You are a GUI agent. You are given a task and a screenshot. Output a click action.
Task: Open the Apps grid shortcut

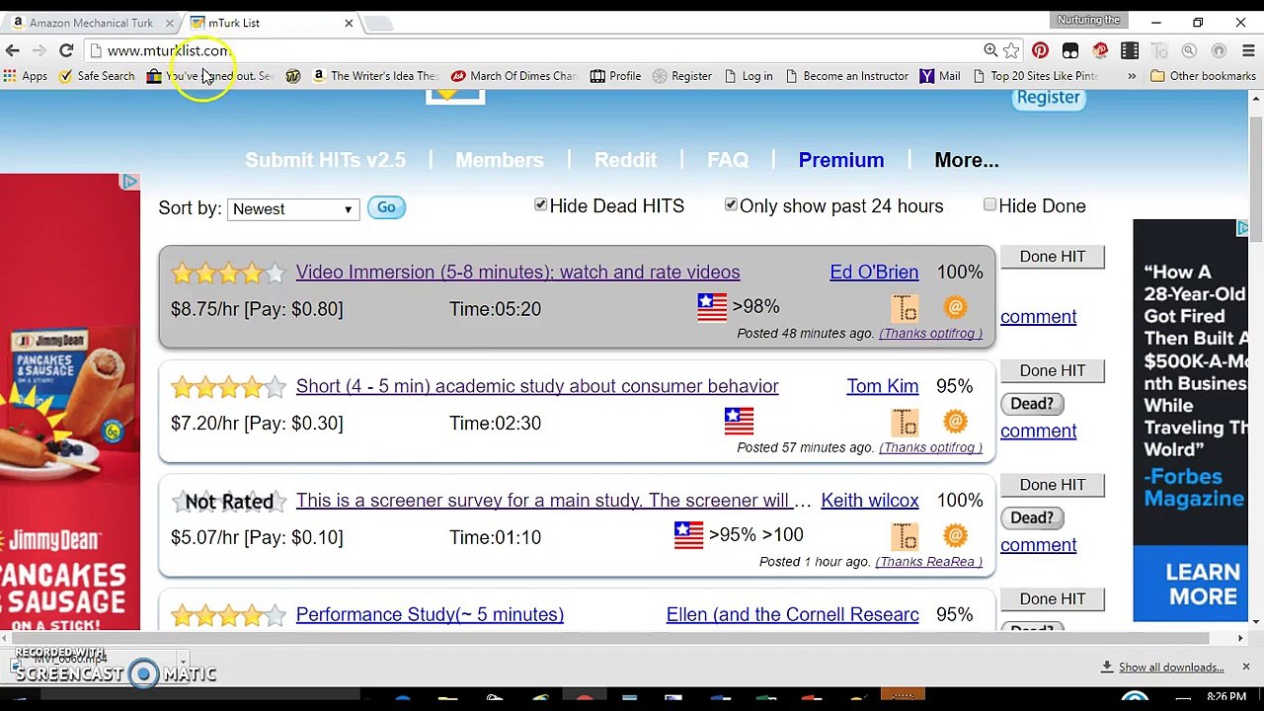[26, 76]
